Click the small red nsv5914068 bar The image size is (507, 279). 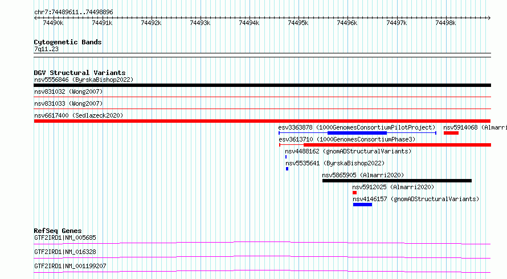pyautogui.click(x=451, y=133)
